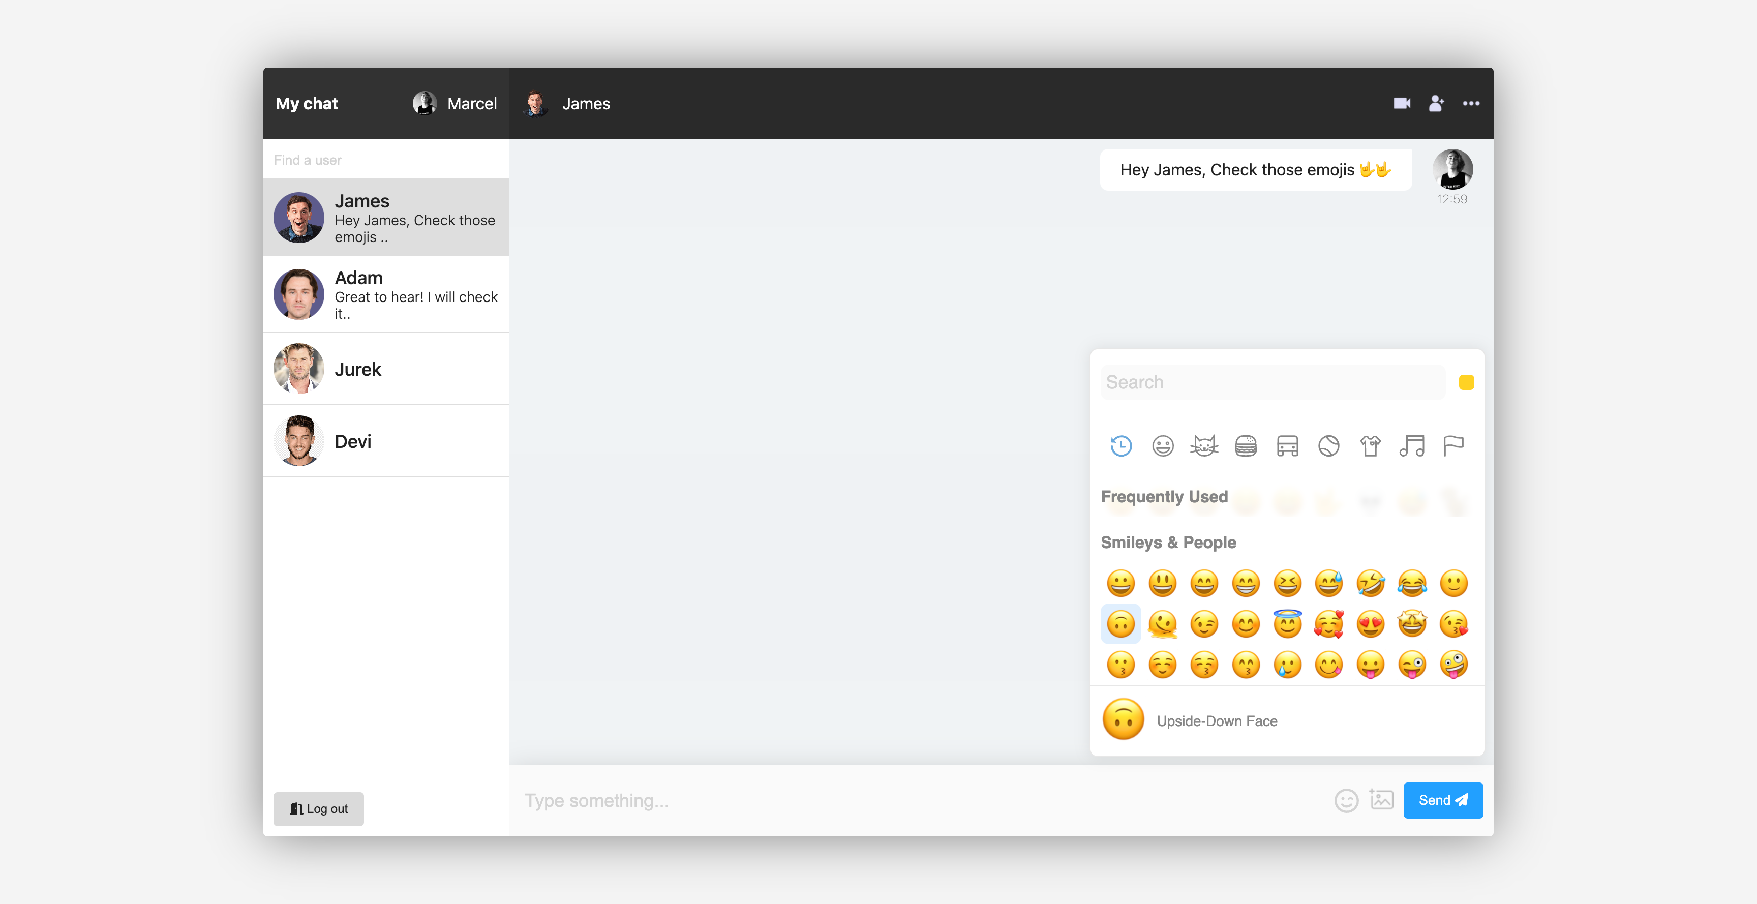Switch to Smileys & People tab
The image size is (1757, 904).
(x=1163, y=445)
